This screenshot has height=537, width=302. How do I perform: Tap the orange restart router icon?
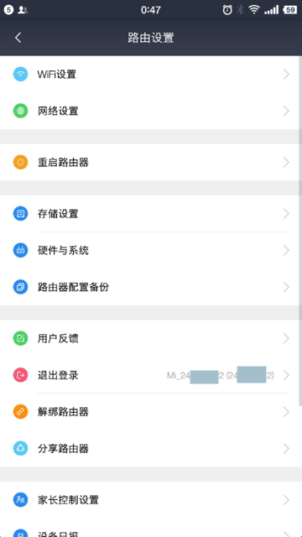(20, 162)
